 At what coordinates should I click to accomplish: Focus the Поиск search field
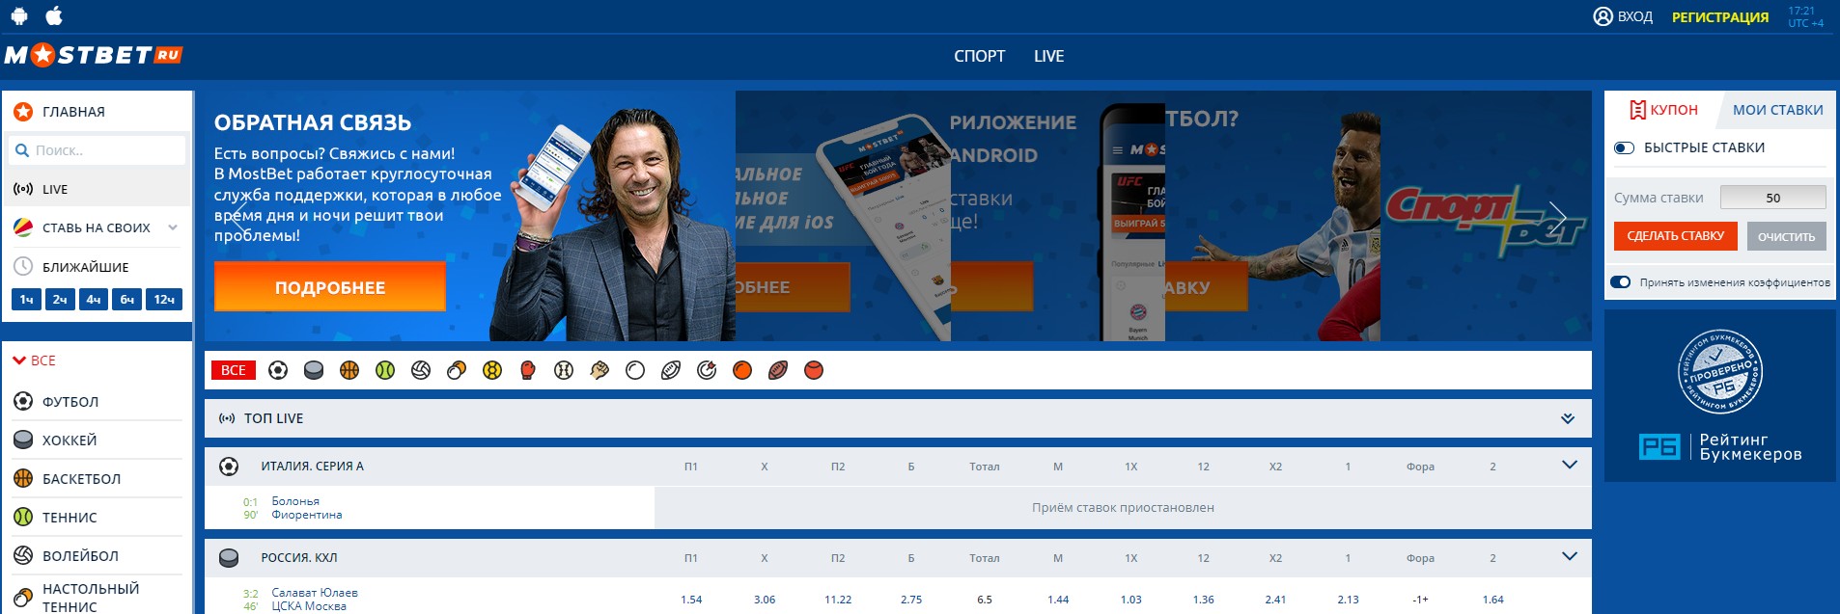pyautogui.click(x=97, y=150)
